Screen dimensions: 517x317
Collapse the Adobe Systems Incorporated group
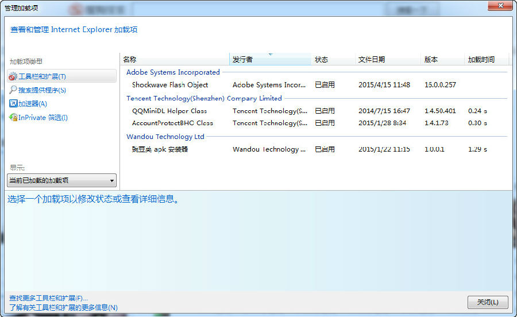pyautogui.click(x=173, y=72)
